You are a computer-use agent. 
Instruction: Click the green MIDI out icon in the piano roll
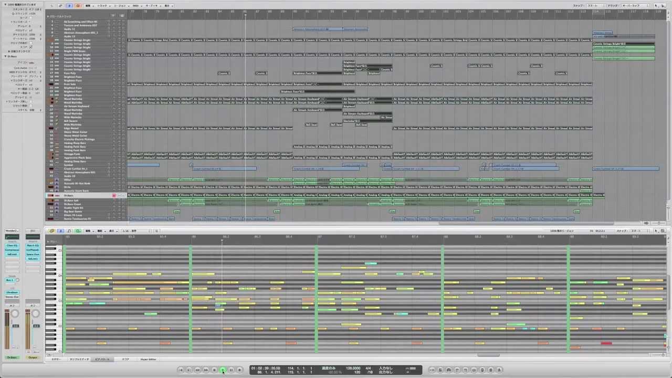(78, 231)
